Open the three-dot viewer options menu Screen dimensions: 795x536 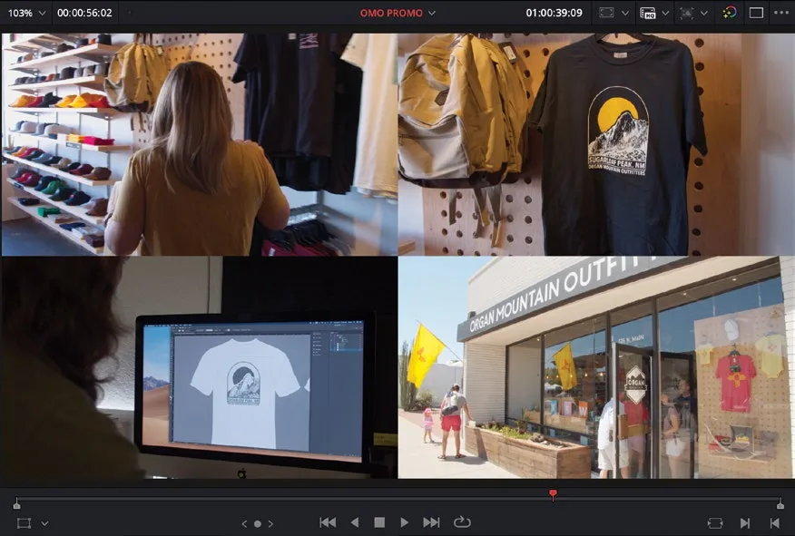[x=780, y=13]
